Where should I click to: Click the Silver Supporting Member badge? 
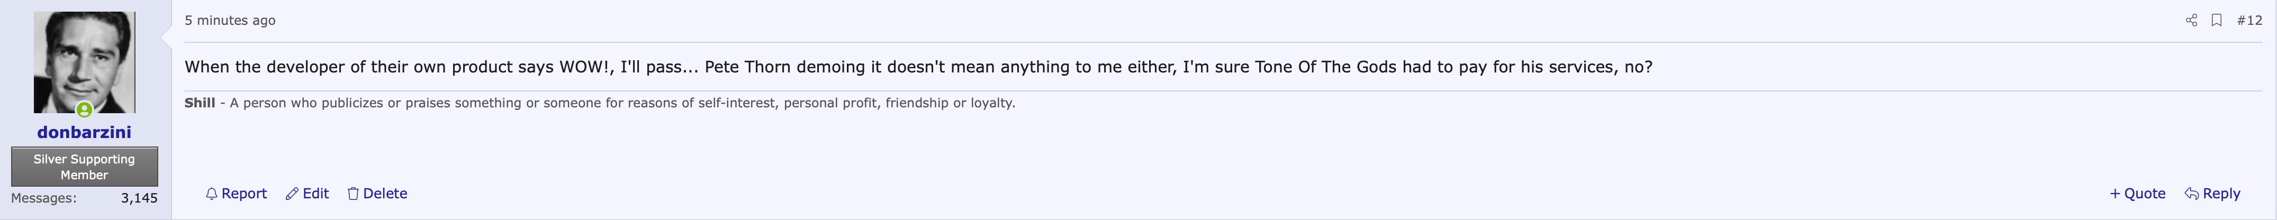coord(84,167)
